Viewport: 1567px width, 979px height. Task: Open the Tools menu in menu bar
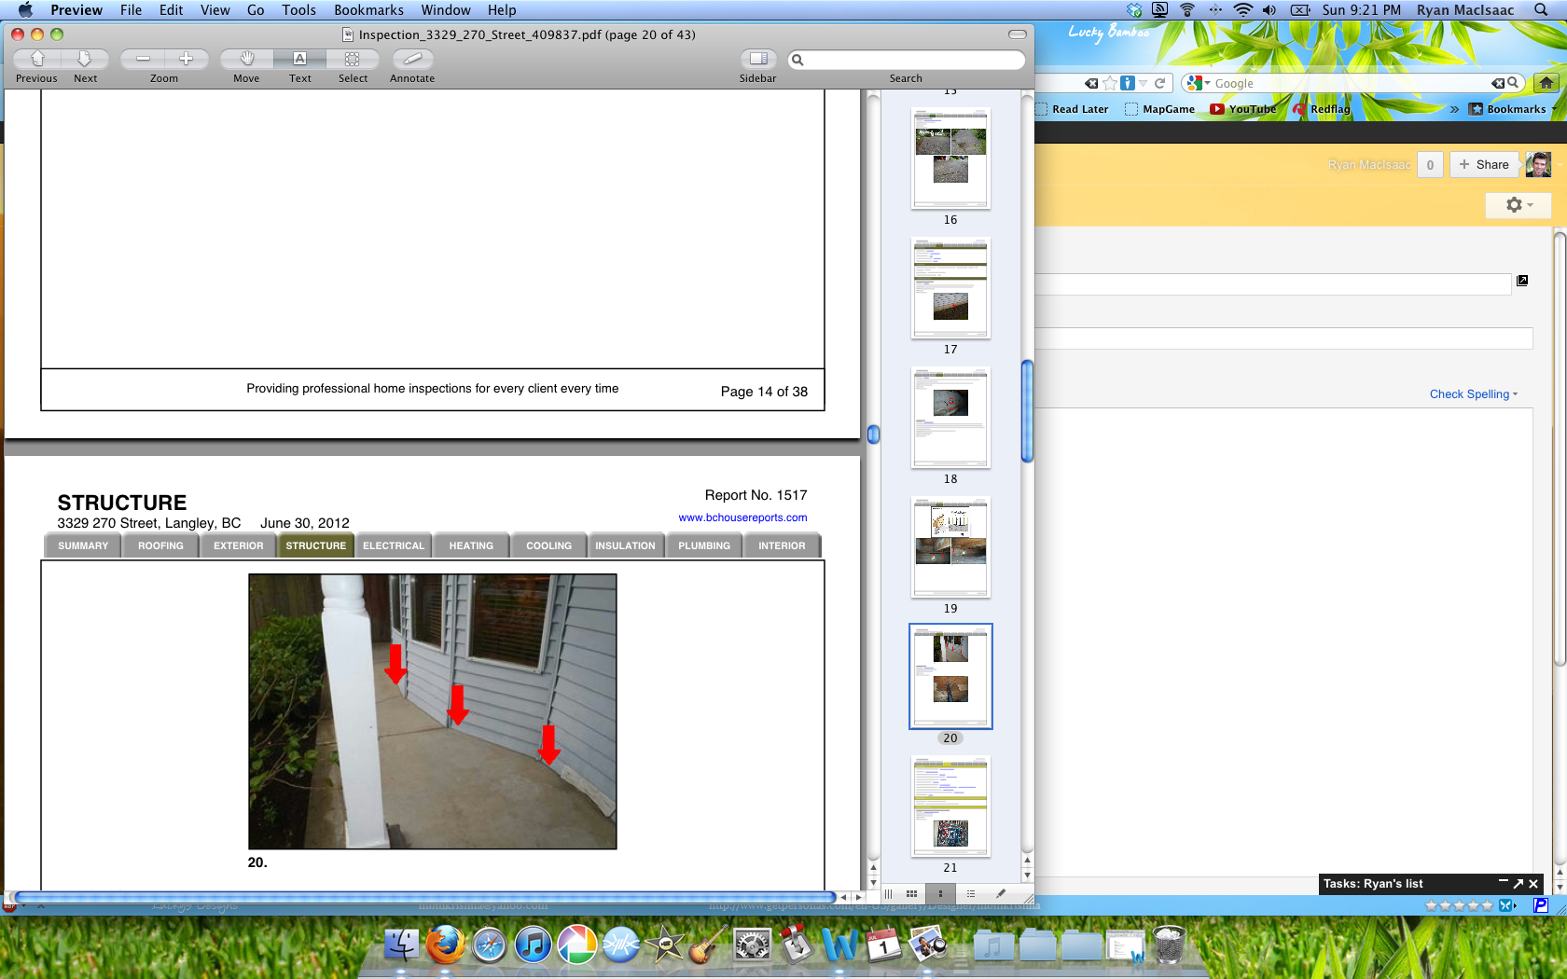pyautogui.click(x=298, y=10)
